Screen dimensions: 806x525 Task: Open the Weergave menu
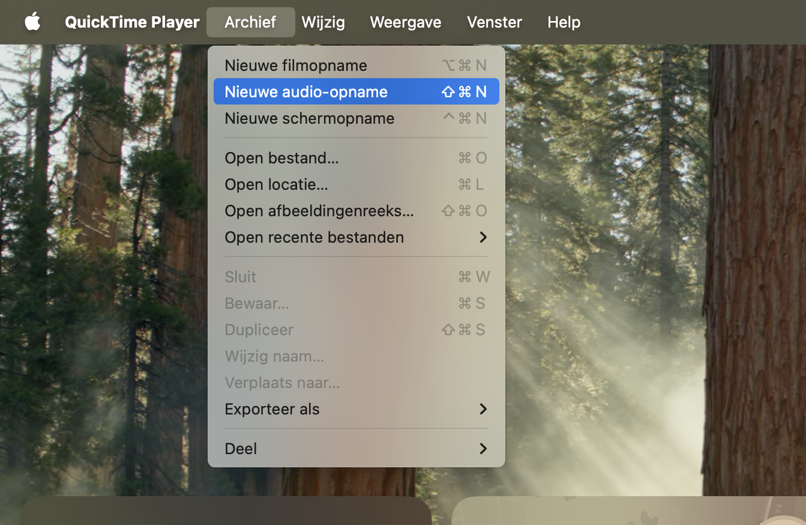(406, 22)
